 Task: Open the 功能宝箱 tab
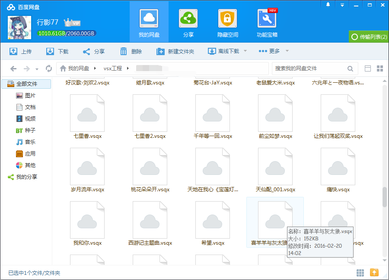267,22
